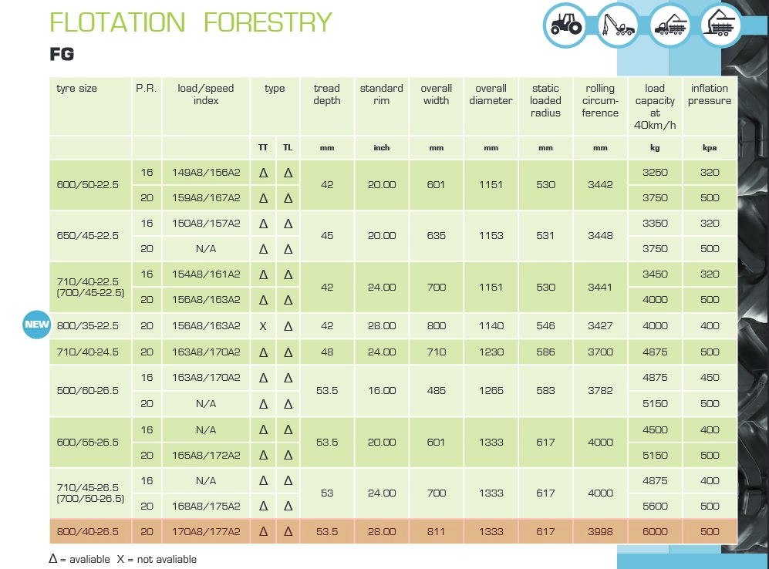Click the triangle symbol in the legend
Image resolution: width=769 pixels, height=569 pixels.
pos(52,559)
